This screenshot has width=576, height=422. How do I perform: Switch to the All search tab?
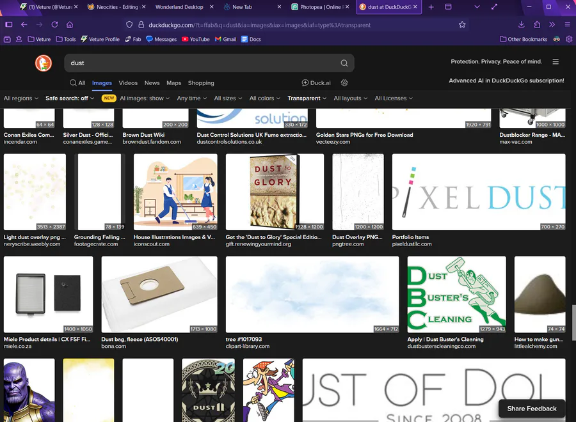click(x=77, y=83)
